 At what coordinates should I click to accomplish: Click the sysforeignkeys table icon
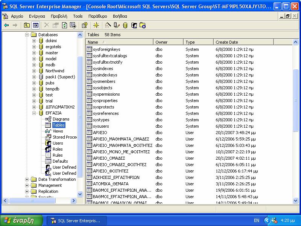[x=89, y=49]
